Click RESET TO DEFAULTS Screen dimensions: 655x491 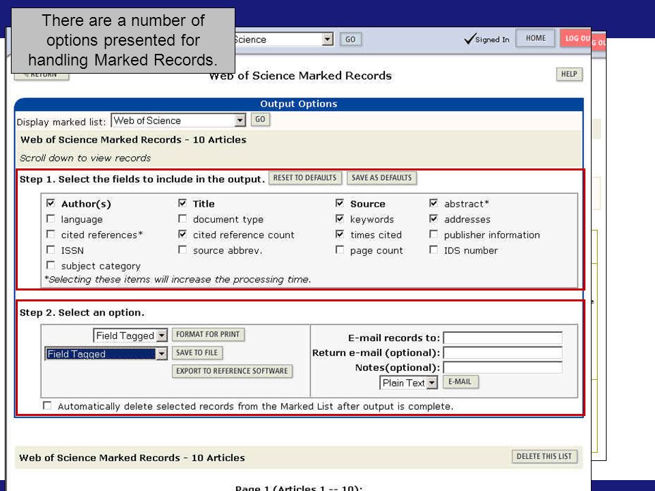coord(305,178)
